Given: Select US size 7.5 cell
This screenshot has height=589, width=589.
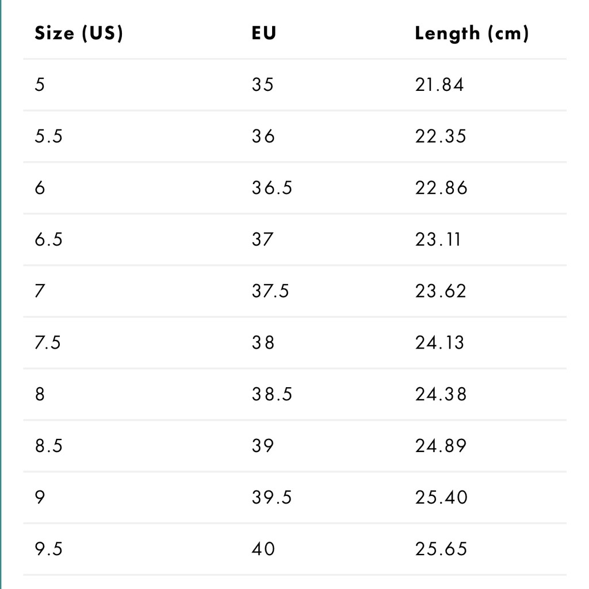Looking at the screenshot, I should point(48,343).
